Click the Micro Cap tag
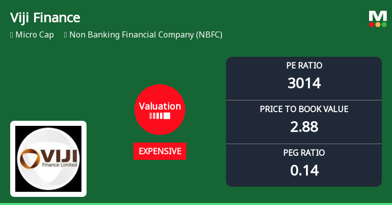This screenshot has height=205, width=392. 35,35
